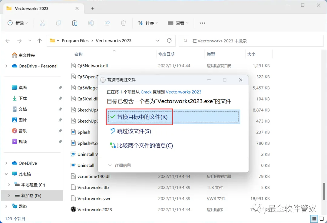Open the three-dot more options menu

202,23
